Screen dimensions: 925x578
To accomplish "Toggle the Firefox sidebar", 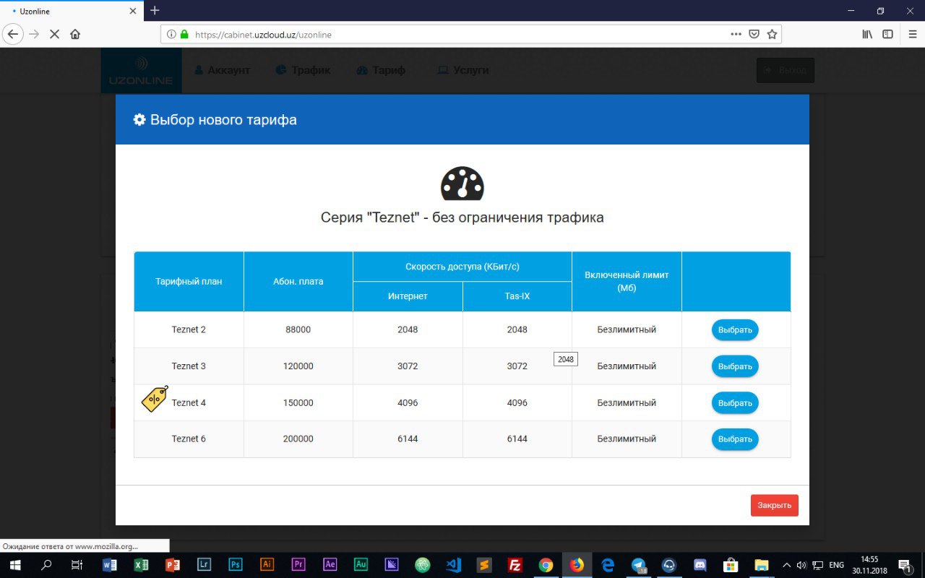I will (887, 34).
